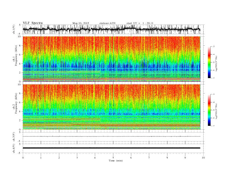Click the "5" tick on Time axis
229x177 pixels.
113,158
